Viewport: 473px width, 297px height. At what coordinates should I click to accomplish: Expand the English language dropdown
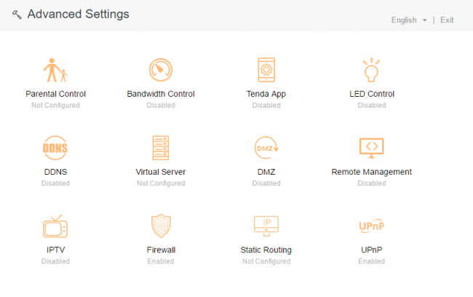click(x=405, y=20)
